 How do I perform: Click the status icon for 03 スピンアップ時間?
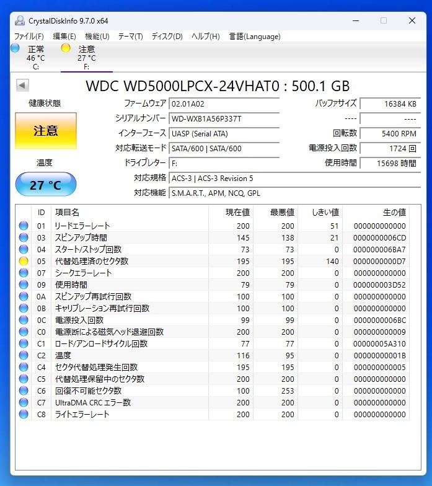[24, 237]
